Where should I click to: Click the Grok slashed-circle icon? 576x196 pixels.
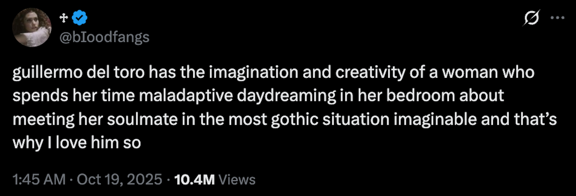[531, 18]
